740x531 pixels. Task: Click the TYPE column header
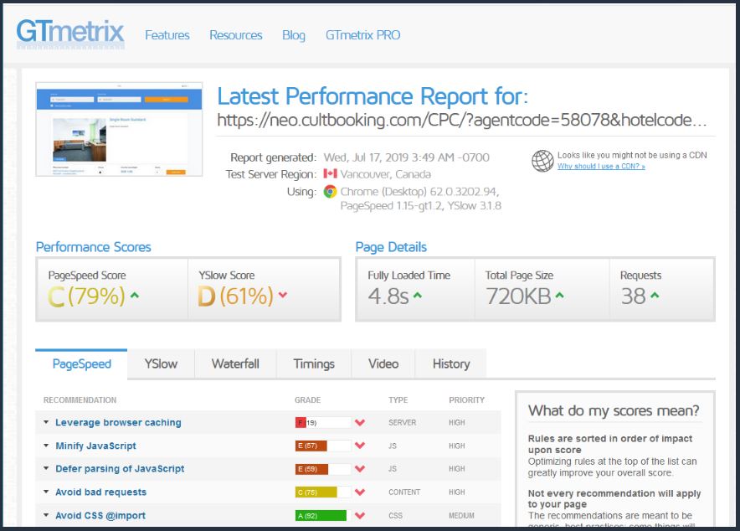click(398, 400)
